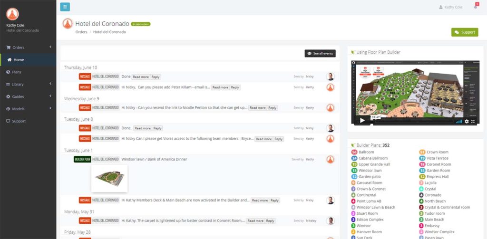Open the Upper Grande Hall plans
487x239 pixels.
374,164
